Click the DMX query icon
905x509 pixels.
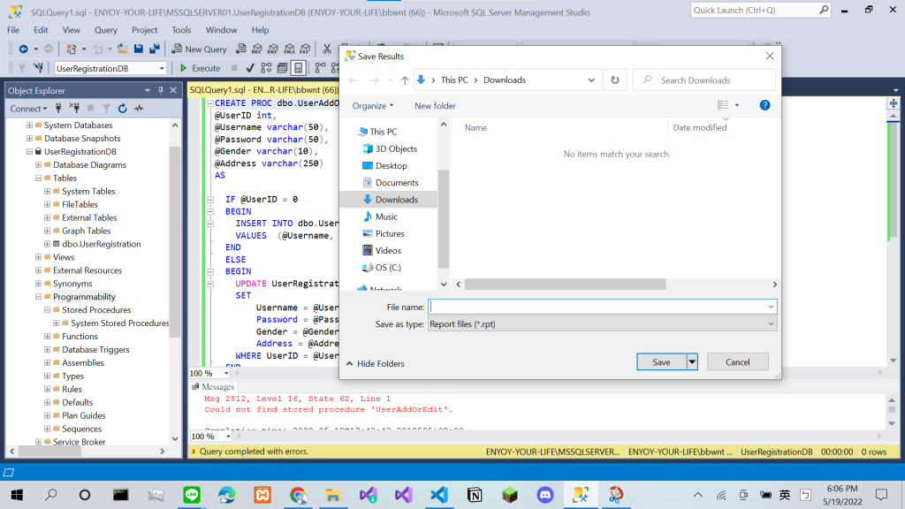(273, 49)
